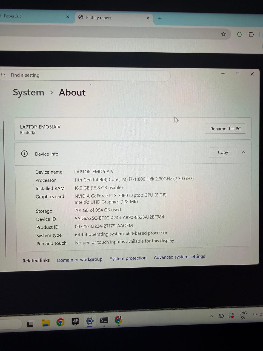Screen dimensions: 263x351
Task: Open the System protection link
Action: 128,258
